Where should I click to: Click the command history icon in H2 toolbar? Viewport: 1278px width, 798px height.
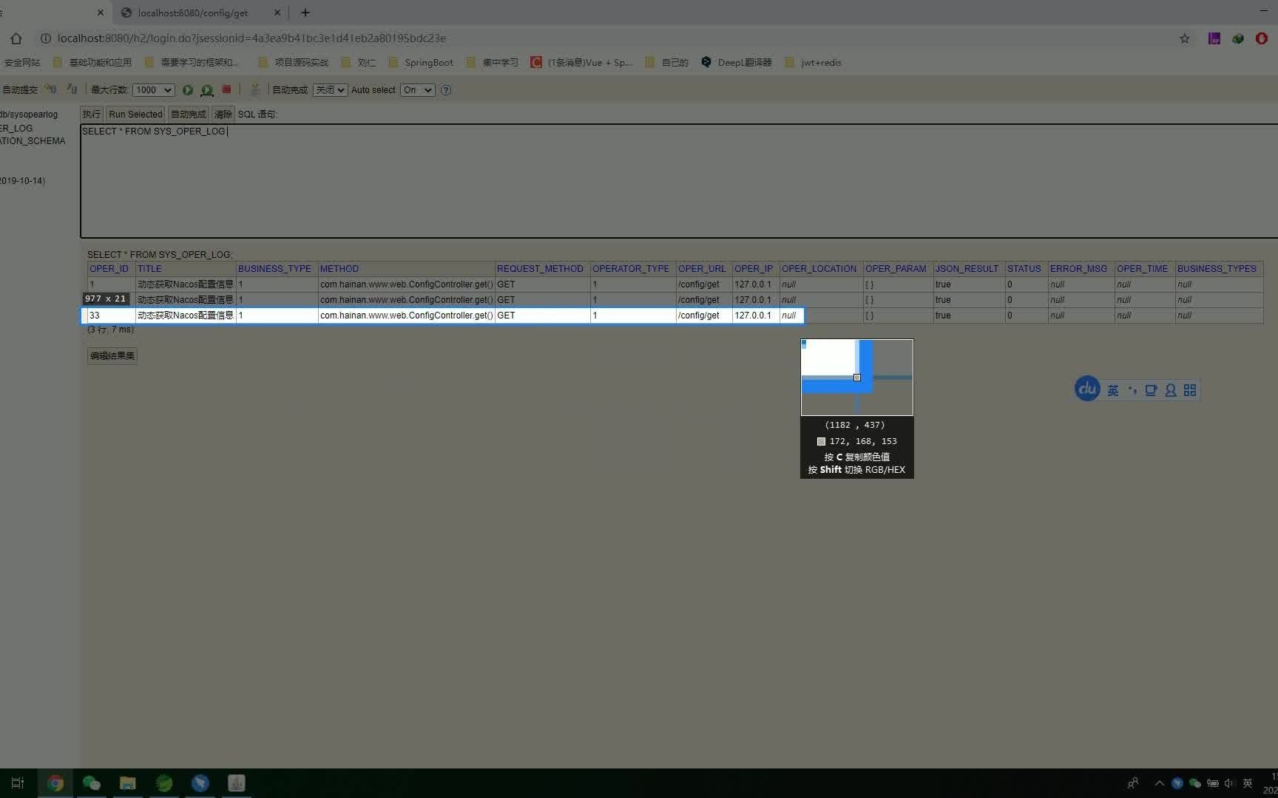click(x=255, y=89)
